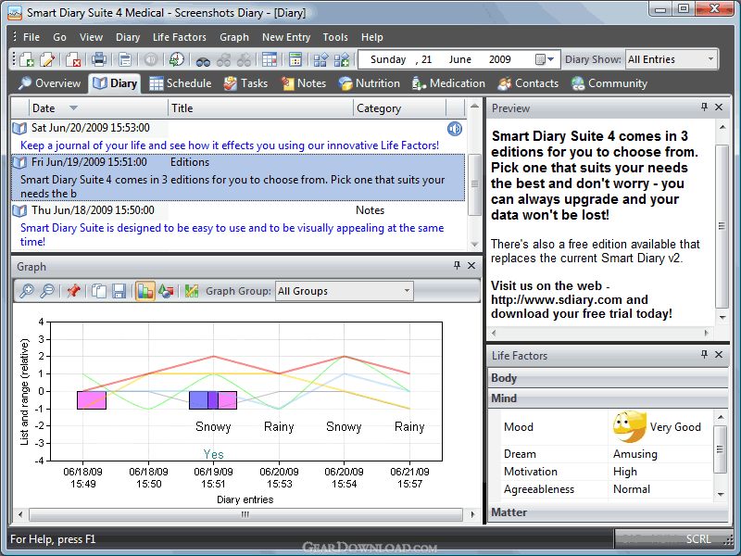Screen dimensions: 741x556
Task: Click the audio speaker icon on Jun/20 entry
Action: tap(455, 129)
